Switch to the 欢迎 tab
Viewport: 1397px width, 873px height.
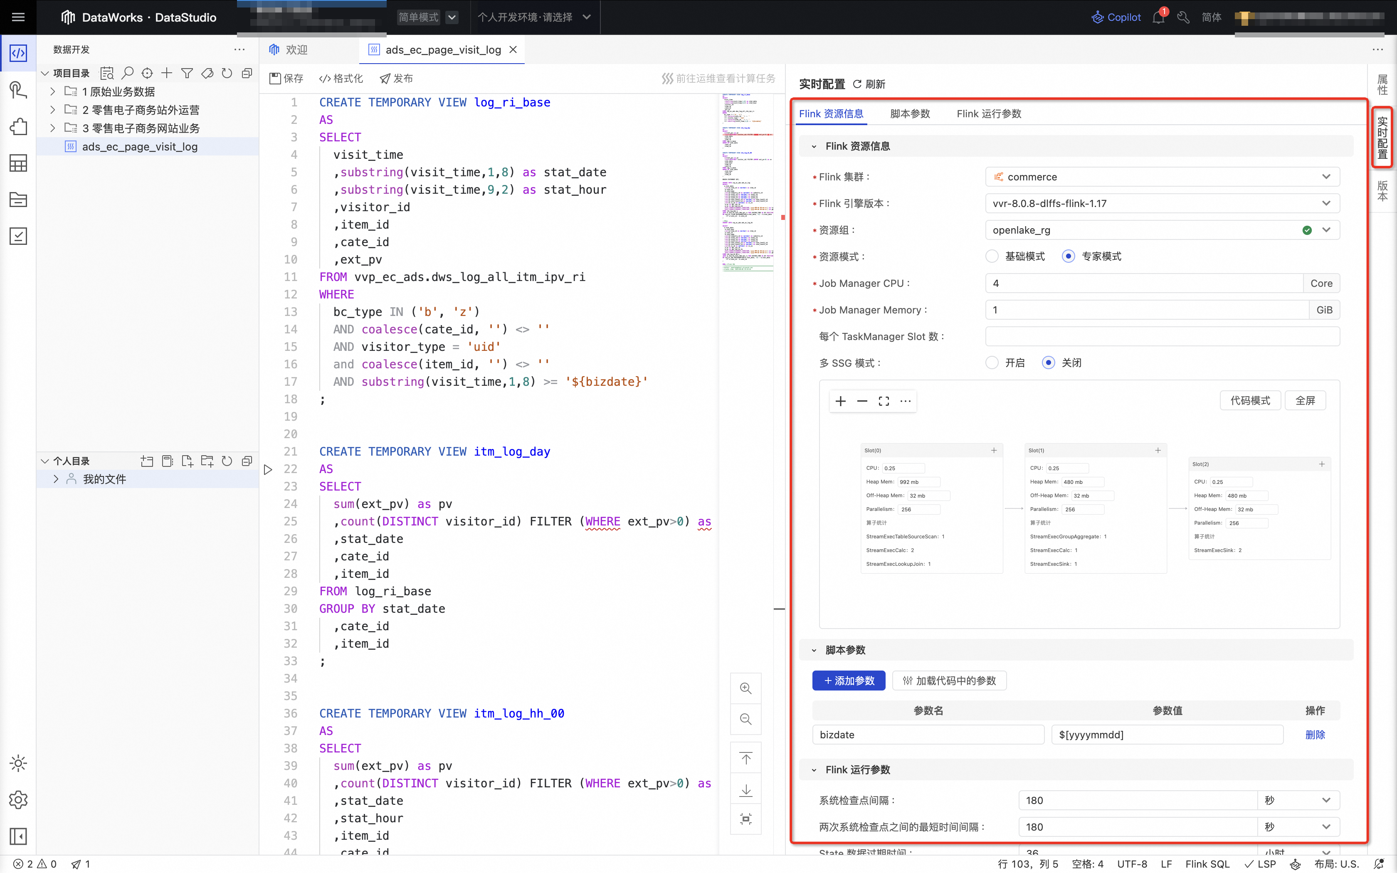click(289, 49)
